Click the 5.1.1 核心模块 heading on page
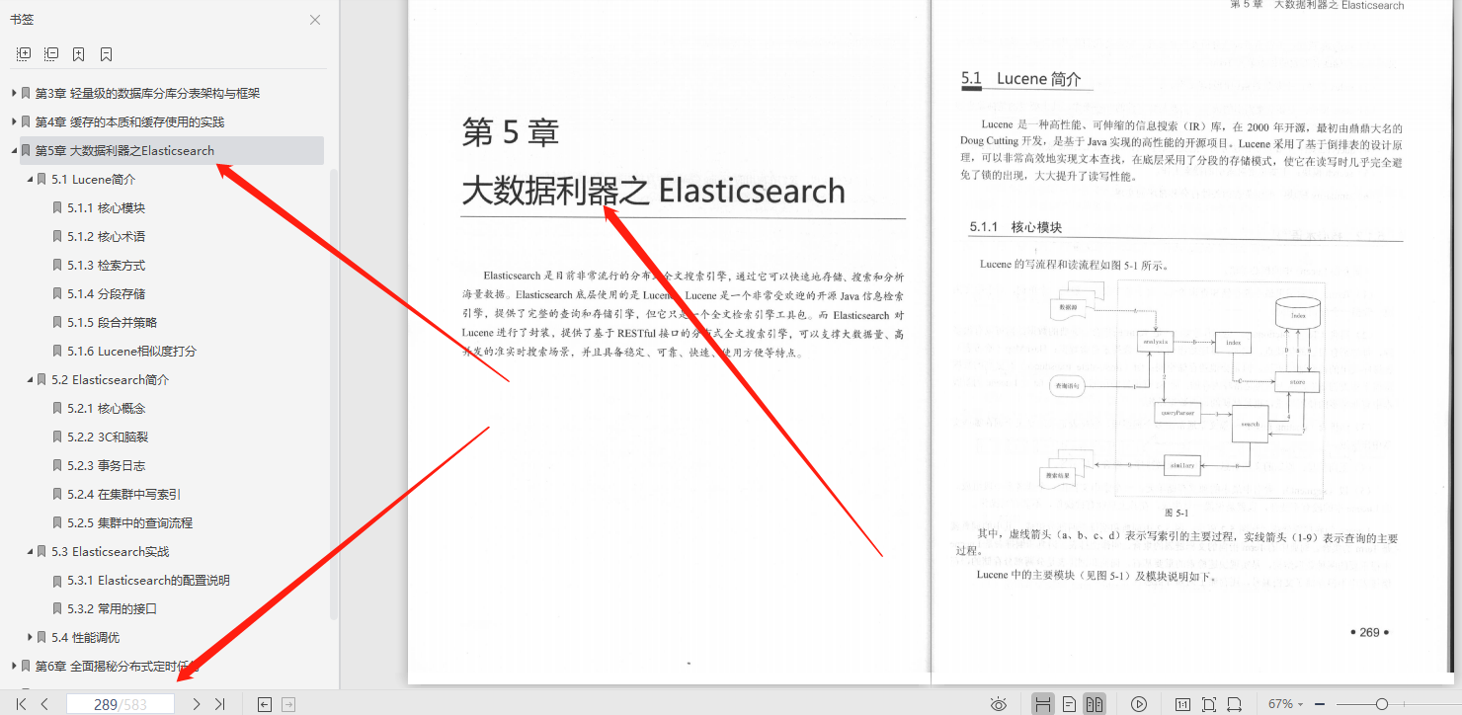The height and width of the screenshot is (715, 1462). (1015, 227)
